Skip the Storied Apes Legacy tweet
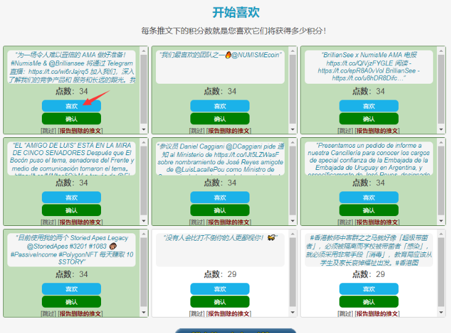Image resolution: width=451 pixels, height=333 pixels. [x=49, y=314]
